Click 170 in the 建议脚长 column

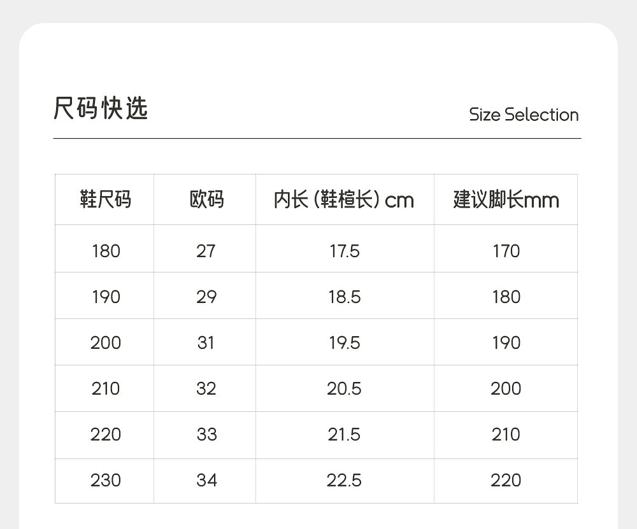pos(506,251)
